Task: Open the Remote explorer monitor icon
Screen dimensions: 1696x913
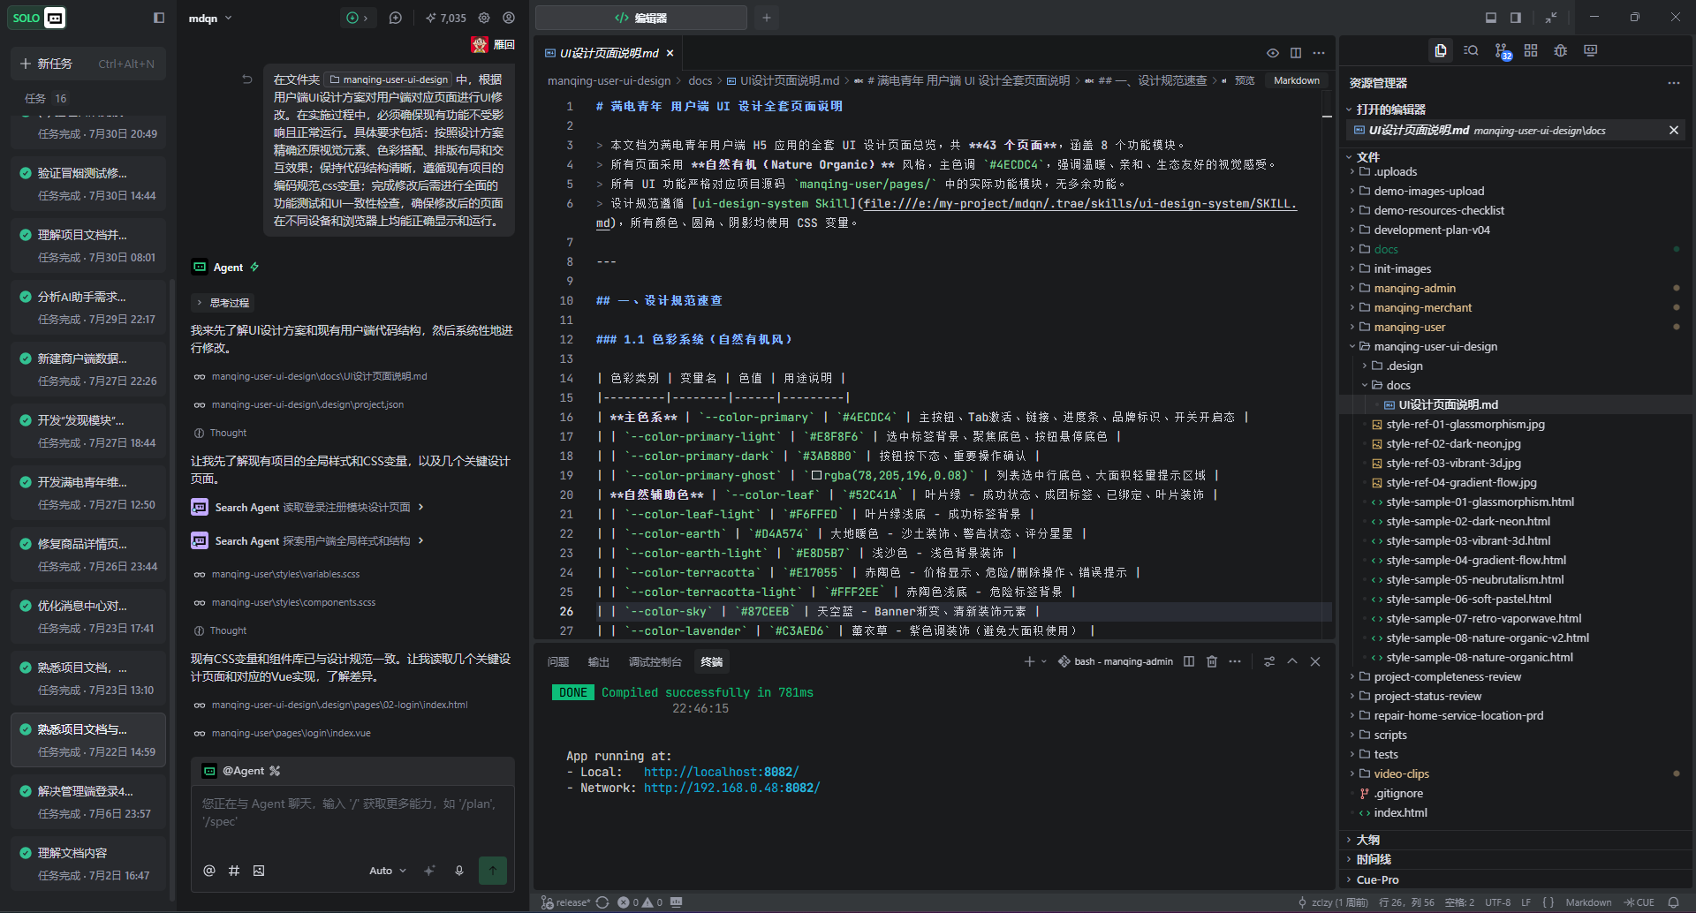Action: [1591, 51]
